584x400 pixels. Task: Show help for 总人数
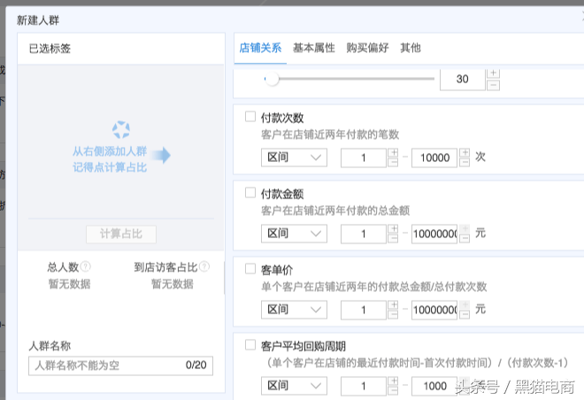pyautogui.click(x=85, y=266)
